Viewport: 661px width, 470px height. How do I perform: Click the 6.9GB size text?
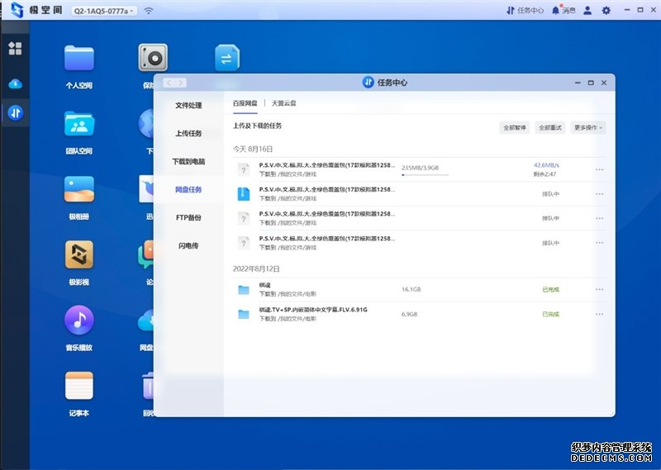coord(409,315)
